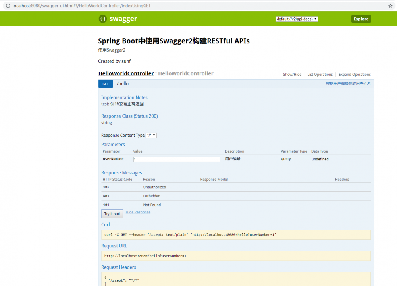Click the 401 status code row

(x=236, y=187)
